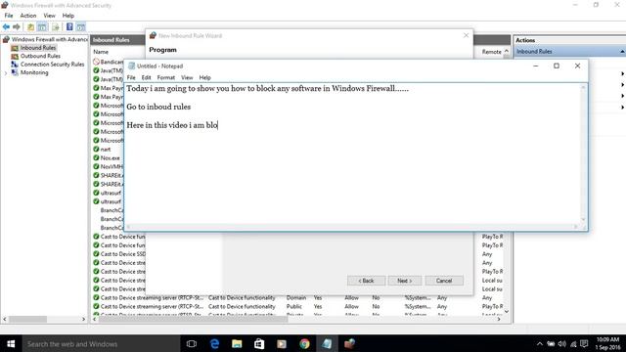Launch Google Chrome from the taskbar
626x352 pixels.
(x=304, y=343)
